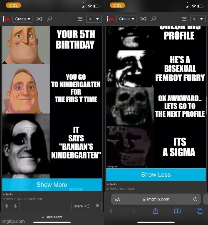Tap battery icon in left status bar
Viewport: 208px width, 225px height.
point(97,6)
